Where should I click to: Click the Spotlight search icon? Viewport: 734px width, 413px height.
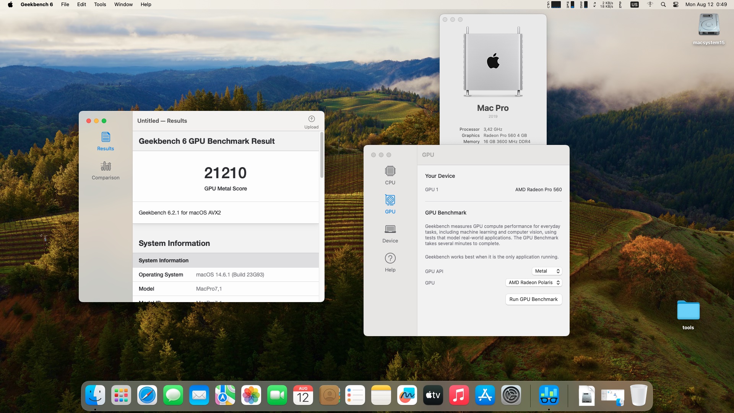[x=663, y=5]
